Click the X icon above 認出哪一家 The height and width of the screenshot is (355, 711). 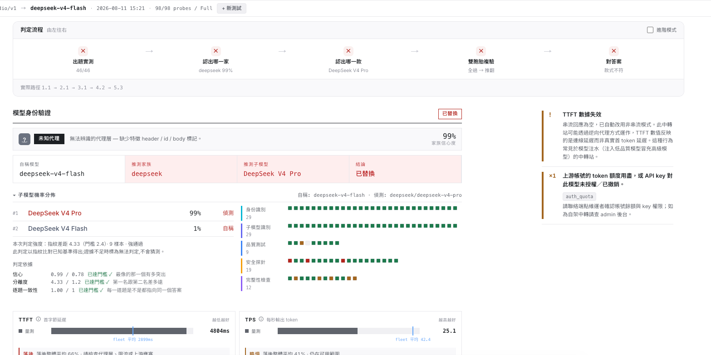coord(216,51)
